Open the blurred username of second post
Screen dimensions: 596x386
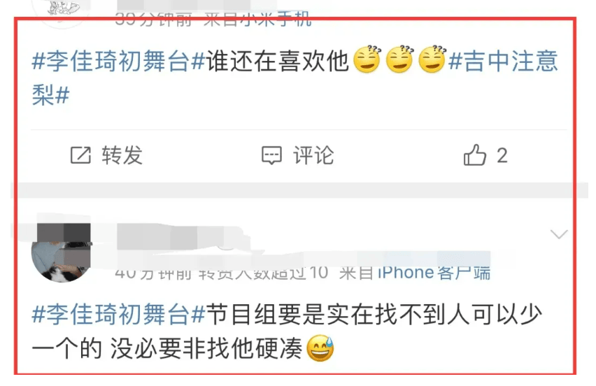pos(183,238)
